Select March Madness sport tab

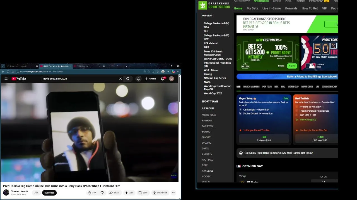click(x=251, y=87)
